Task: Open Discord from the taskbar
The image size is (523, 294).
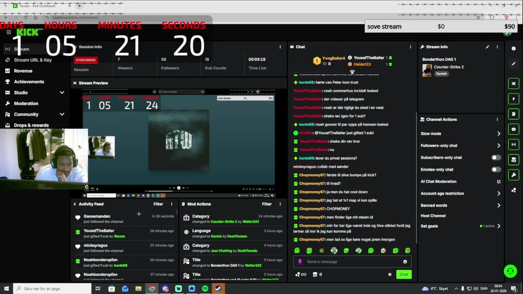Action: (x=165, y=289)
